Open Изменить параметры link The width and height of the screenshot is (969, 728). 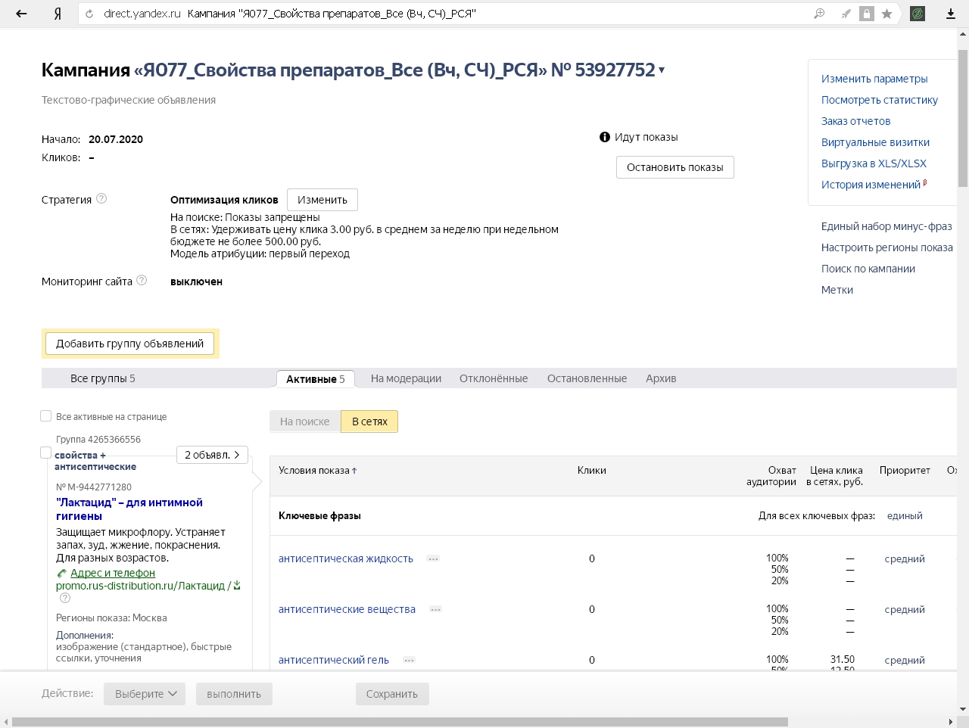(874, 79)
